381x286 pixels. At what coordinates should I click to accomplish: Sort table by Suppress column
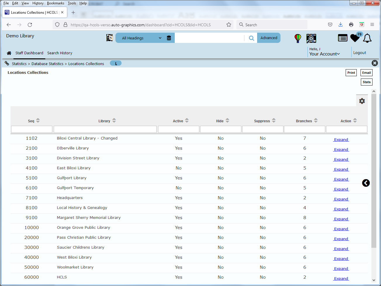274,121
